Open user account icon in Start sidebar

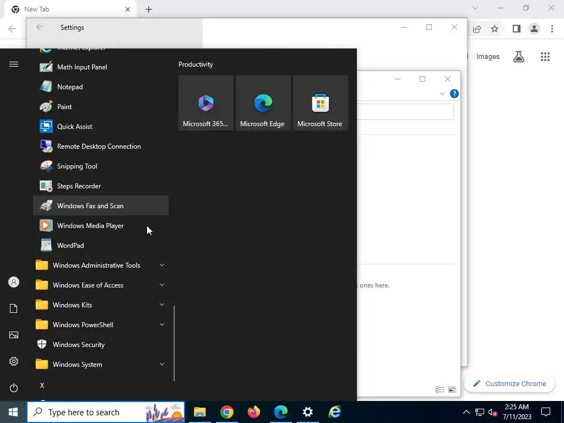click(14, 282)
